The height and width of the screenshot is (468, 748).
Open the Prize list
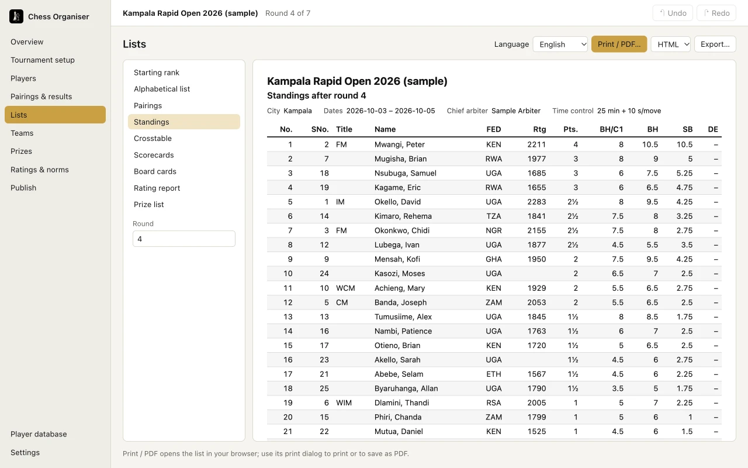[x=184, y=204]
